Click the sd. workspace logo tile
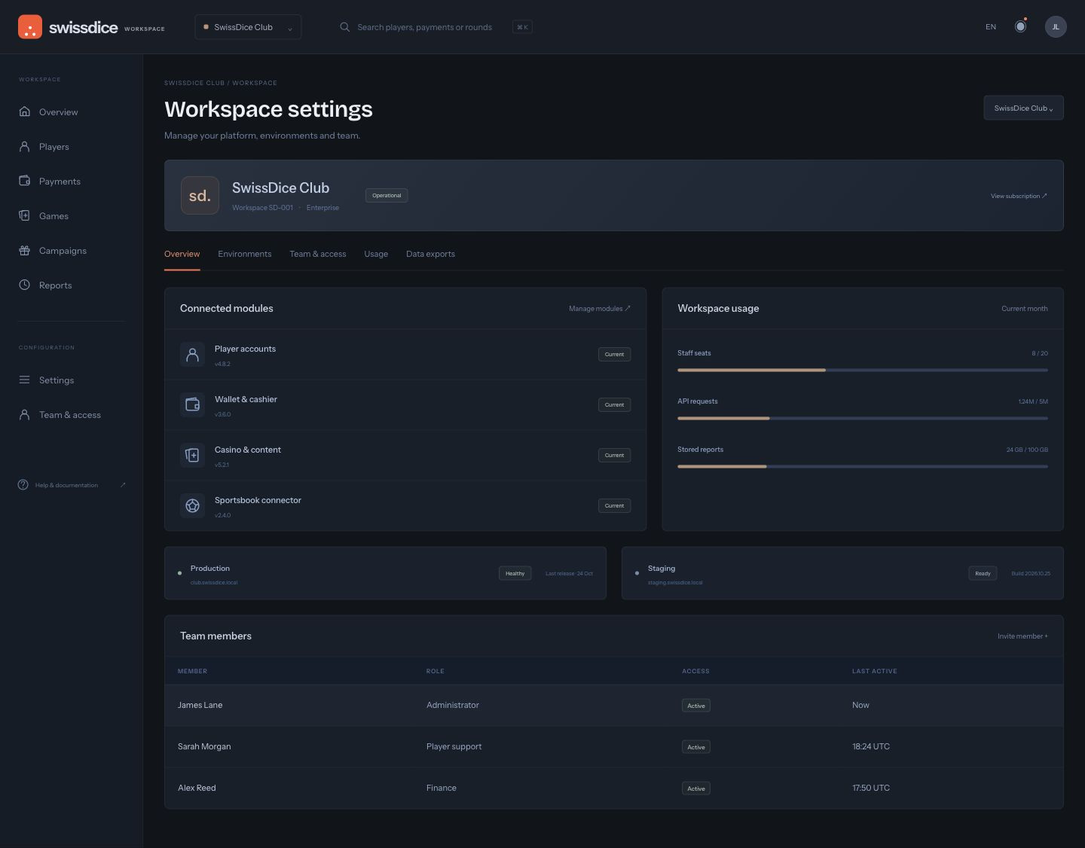 click(x=200, y=196)
